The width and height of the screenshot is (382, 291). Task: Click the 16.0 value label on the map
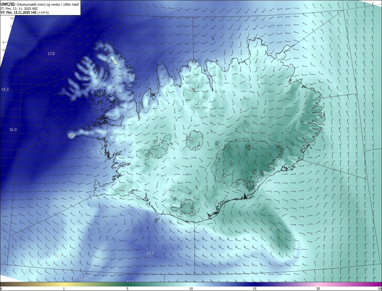pos(13,129)
